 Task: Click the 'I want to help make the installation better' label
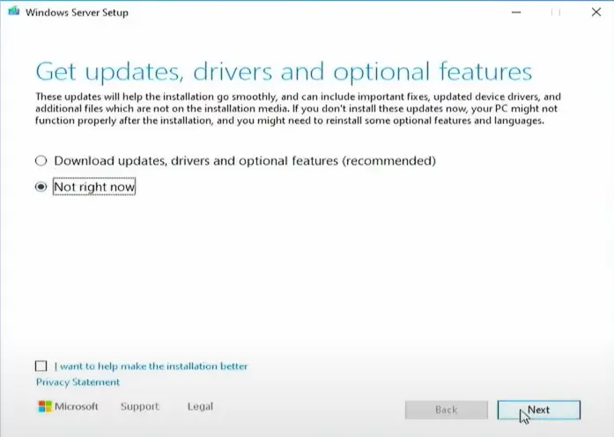tap(151, 367)
